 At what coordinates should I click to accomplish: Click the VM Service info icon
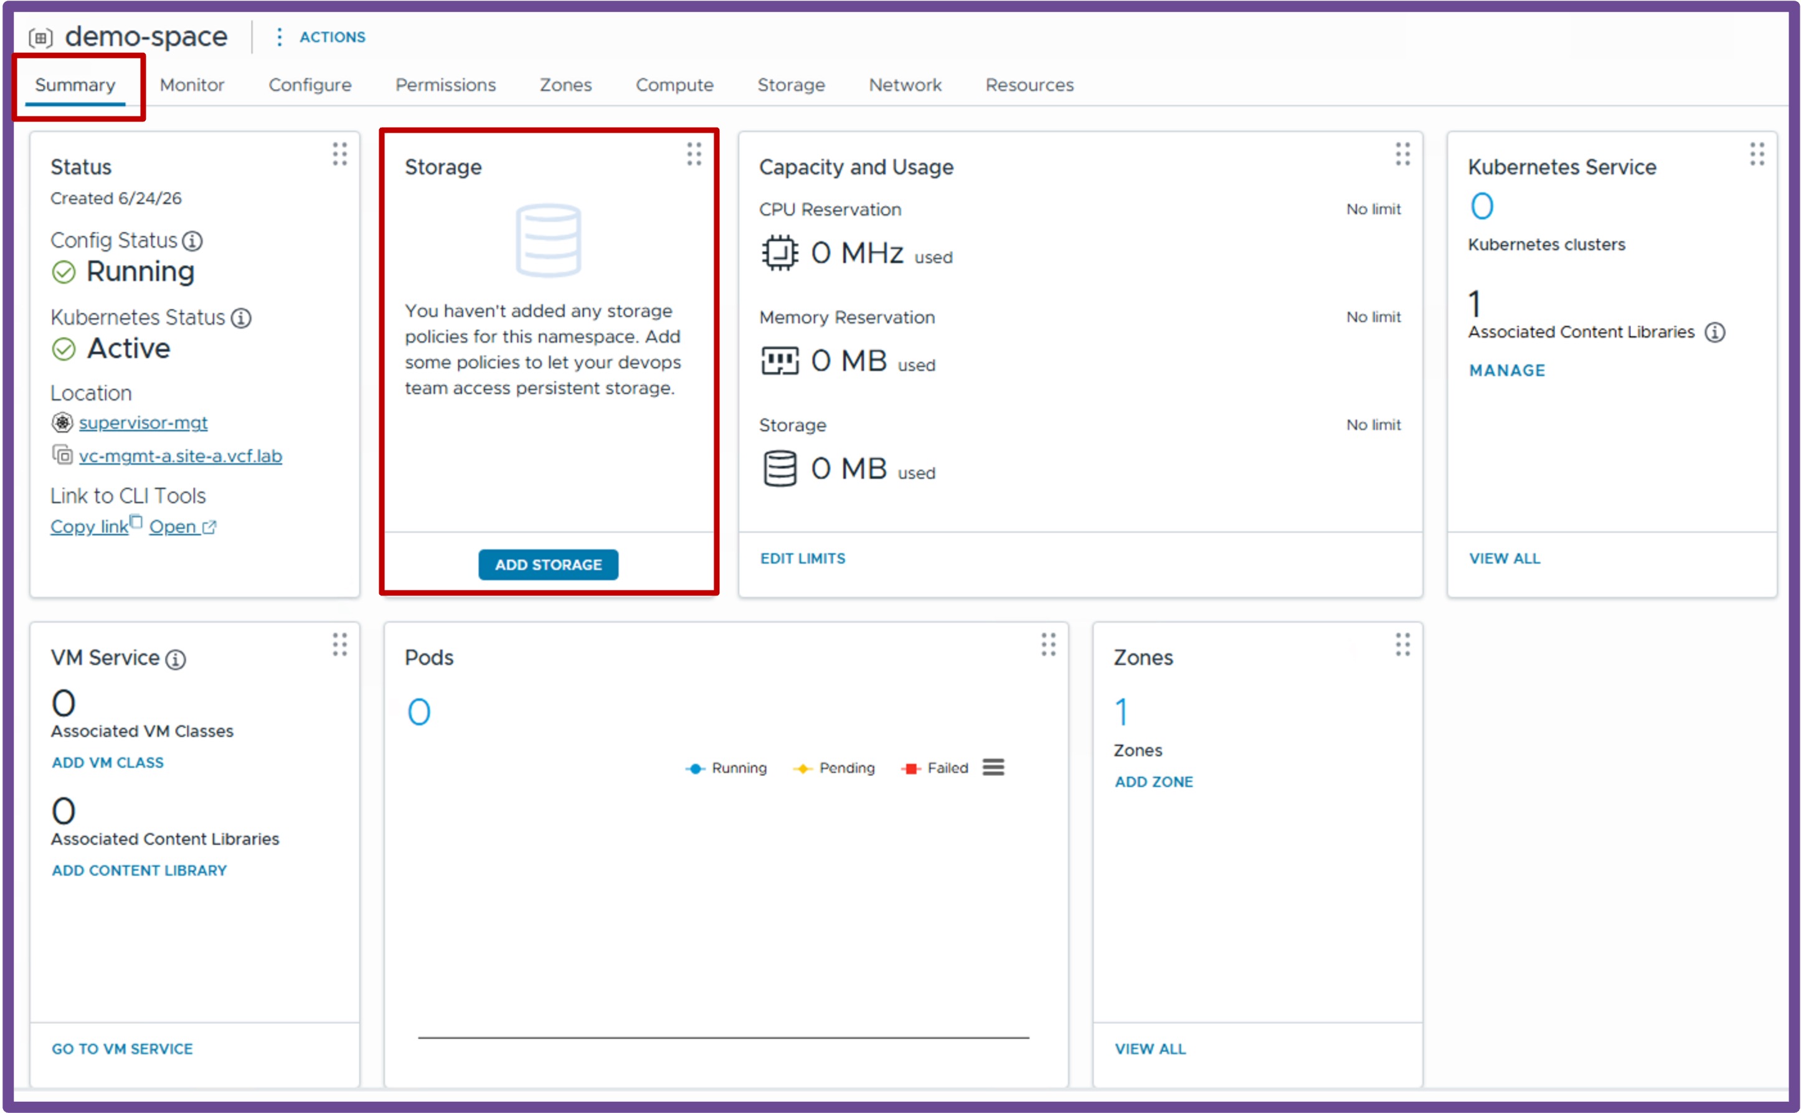(175, 659)
